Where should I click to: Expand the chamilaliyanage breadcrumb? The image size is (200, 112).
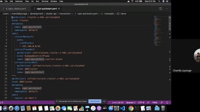pyautogui.click(x=19, y=14)
